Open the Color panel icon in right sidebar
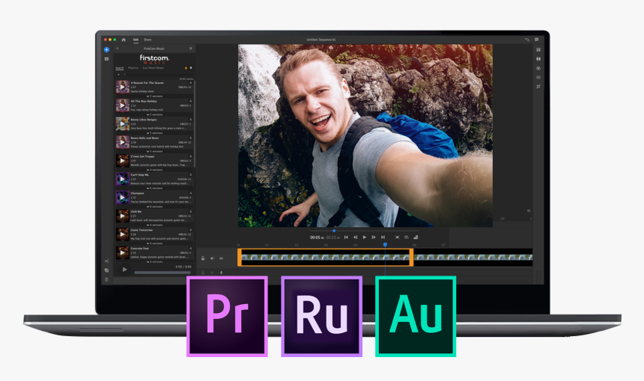The width and height of the screenshot is (644, 381). tap(538, 68)
